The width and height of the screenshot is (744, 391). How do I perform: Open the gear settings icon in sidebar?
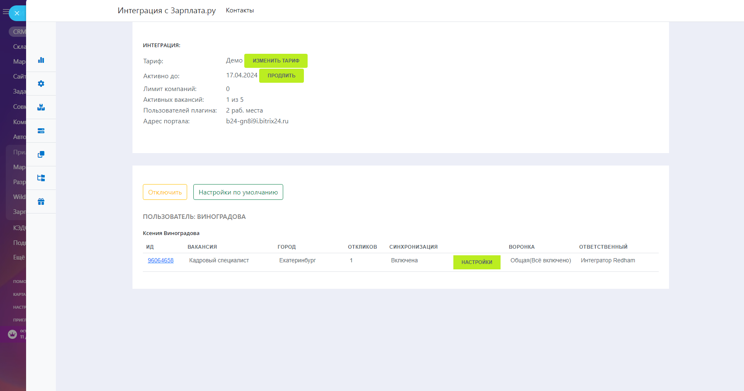click(41, 84)
